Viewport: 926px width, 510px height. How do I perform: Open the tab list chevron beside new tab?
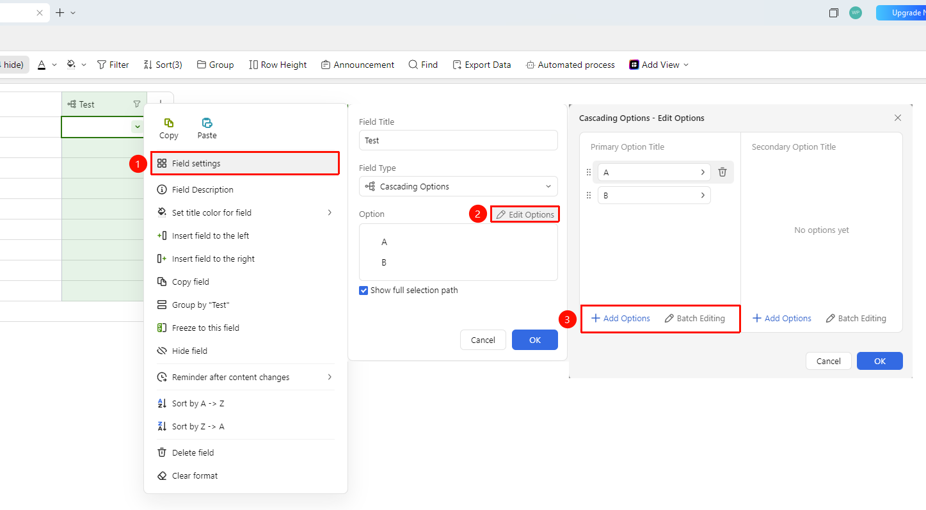[73, 13]
